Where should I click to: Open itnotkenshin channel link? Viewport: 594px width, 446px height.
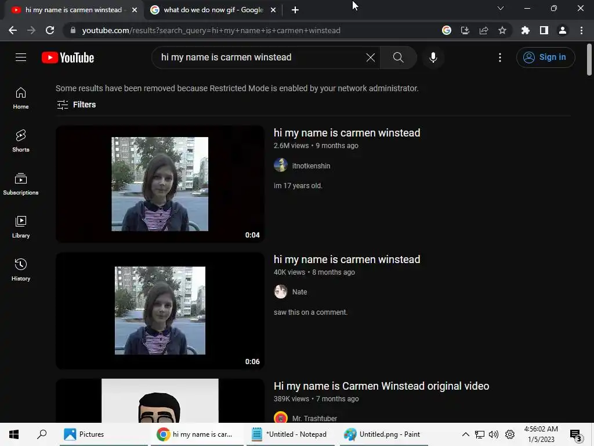coord(311,166)
